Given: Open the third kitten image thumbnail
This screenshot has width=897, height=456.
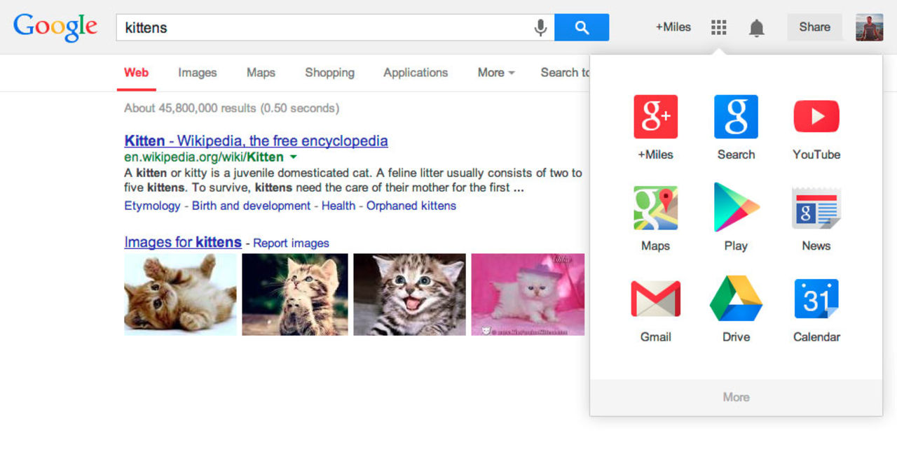Looking at the screenshot, I should 409,294.
